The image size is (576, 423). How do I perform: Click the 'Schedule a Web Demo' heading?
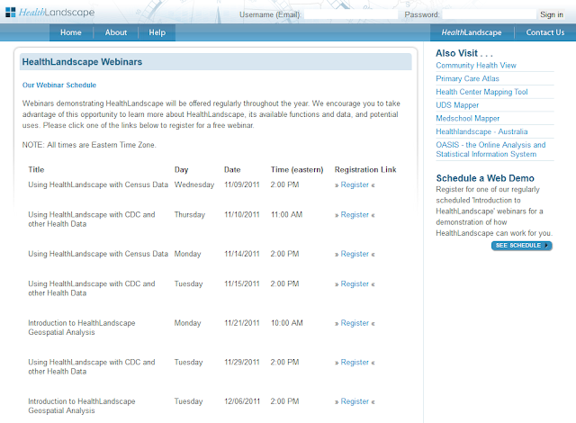485,178
